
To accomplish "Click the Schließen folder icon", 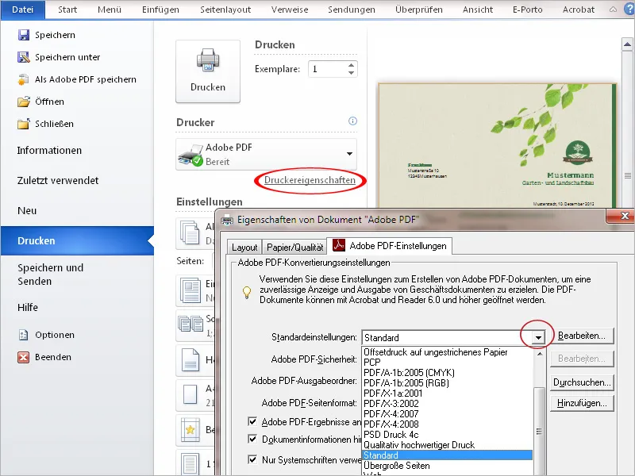I will pyautogui.click(x=24, y=124).
